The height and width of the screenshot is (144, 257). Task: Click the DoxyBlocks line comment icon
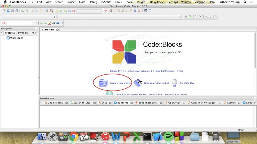point(200,16)
